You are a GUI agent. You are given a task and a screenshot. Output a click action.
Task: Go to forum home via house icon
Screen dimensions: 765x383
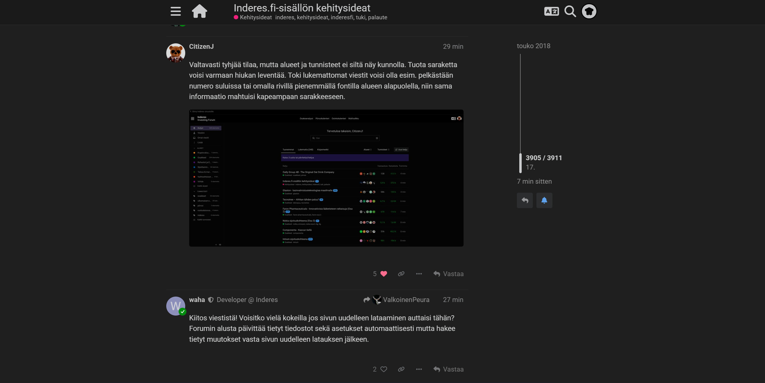pos(199,11)
